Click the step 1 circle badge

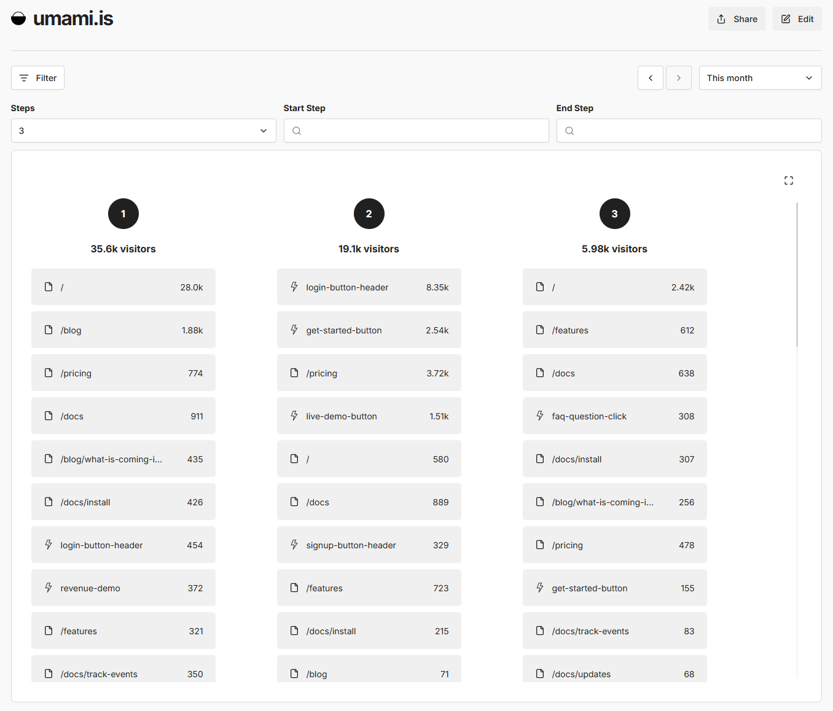pos(123,214)
